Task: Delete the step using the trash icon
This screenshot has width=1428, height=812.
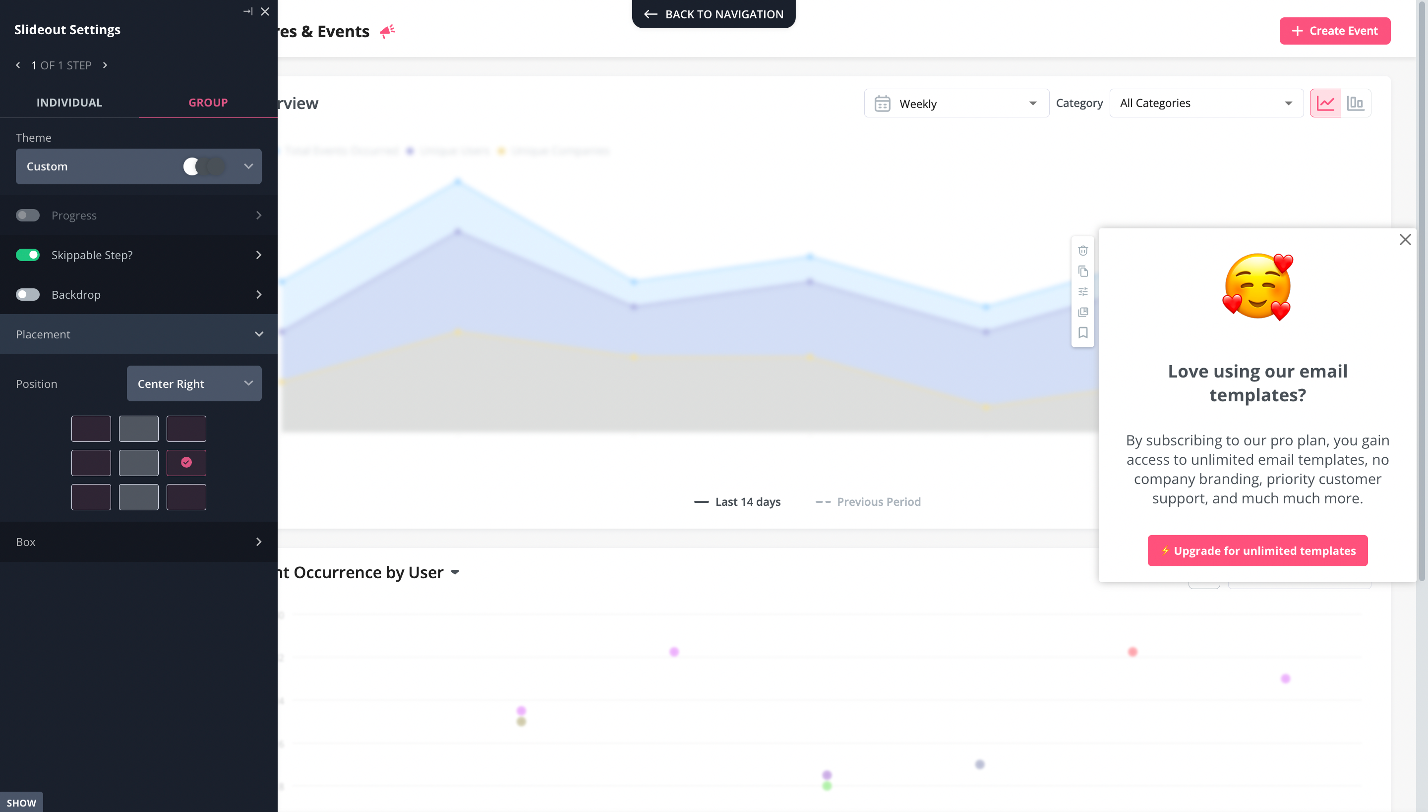Action: point(1083,250)
